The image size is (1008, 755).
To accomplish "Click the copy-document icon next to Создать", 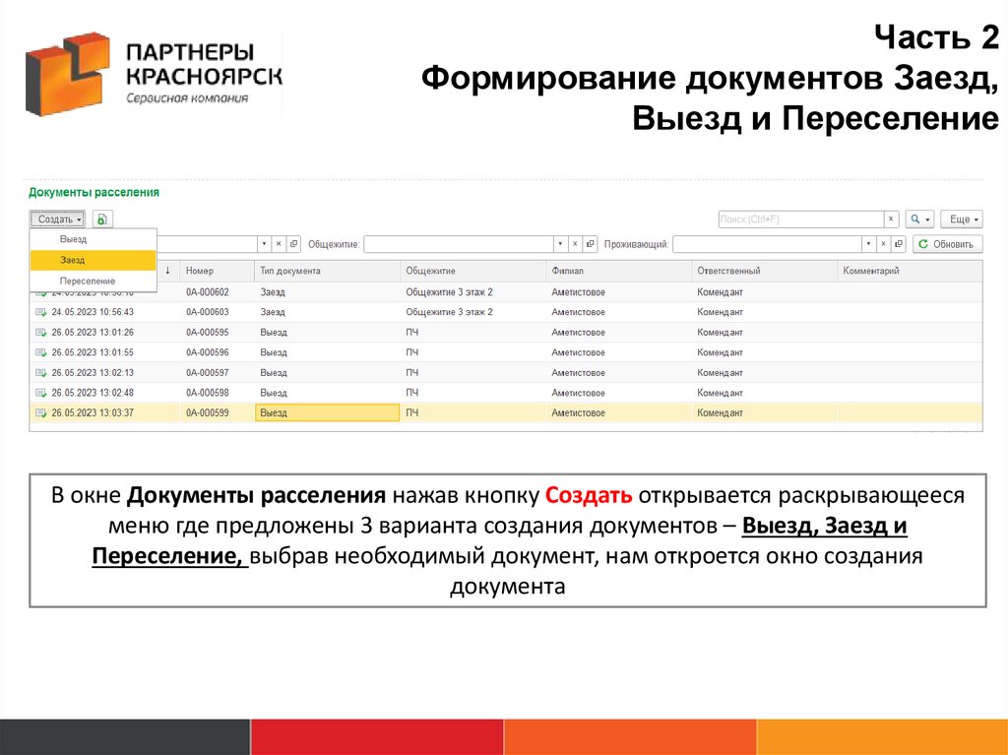I will click(x=102, y=220).
